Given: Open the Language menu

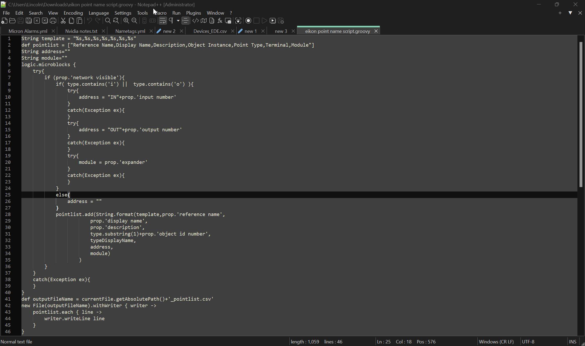Looking at the screenshot, I should [99, 13].
